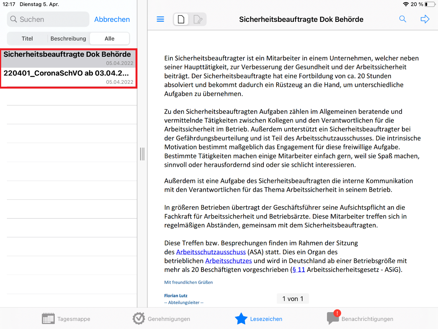438x329 pixels.
Task: Open the hamburger menu icon
Action: point(160,19)
